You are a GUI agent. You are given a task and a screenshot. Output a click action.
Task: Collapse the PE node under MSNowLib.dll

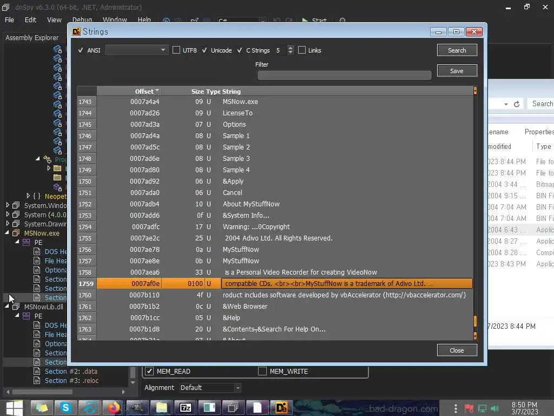pos(17,315)
